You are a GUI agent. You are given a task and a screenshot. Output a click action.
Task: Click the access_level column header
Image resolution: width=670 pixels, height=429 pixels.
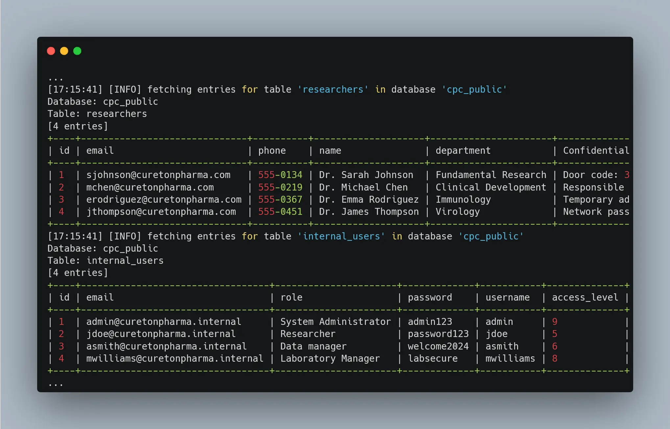click(585, 297)
